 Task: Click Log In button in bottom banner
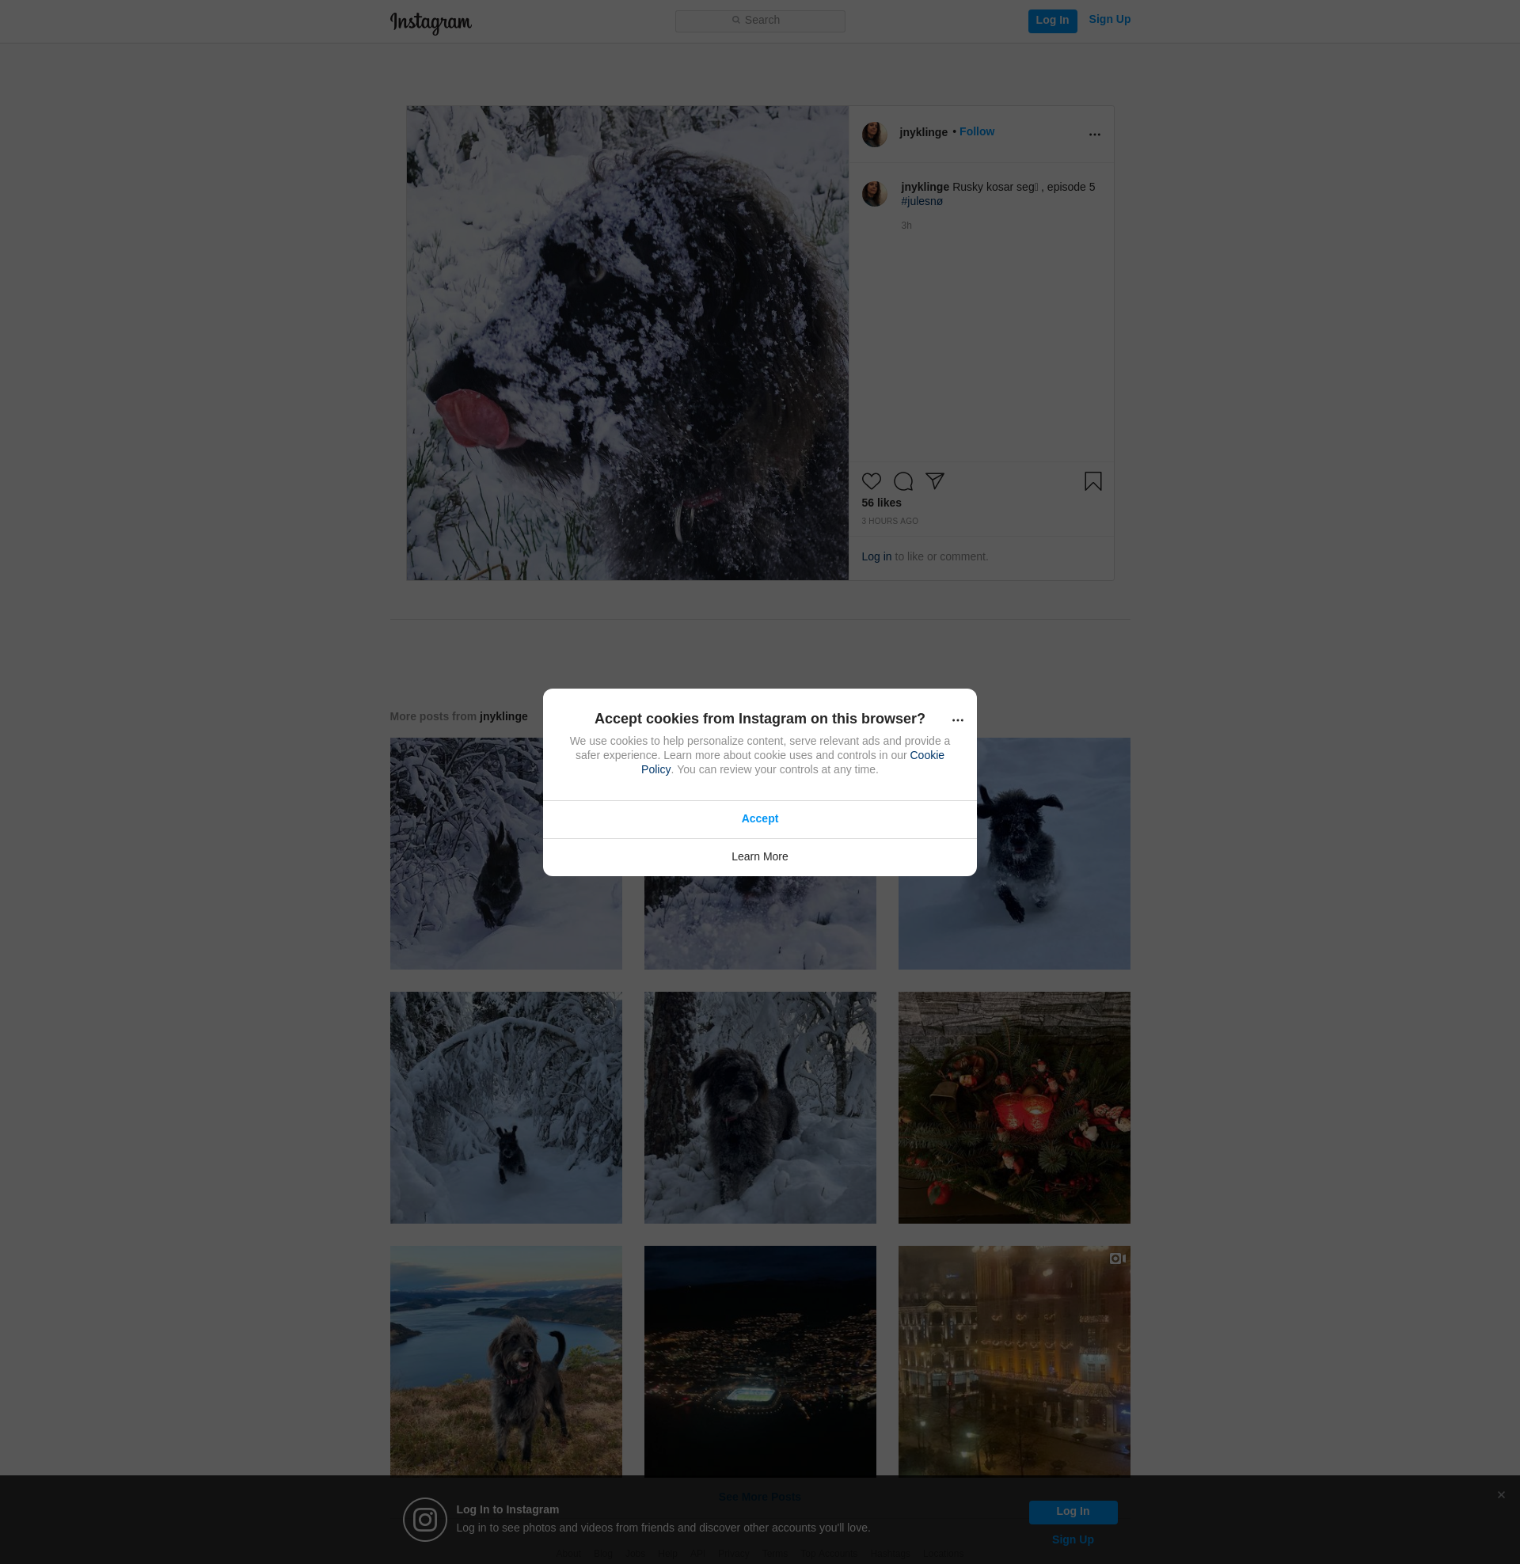[1072, 1512]
